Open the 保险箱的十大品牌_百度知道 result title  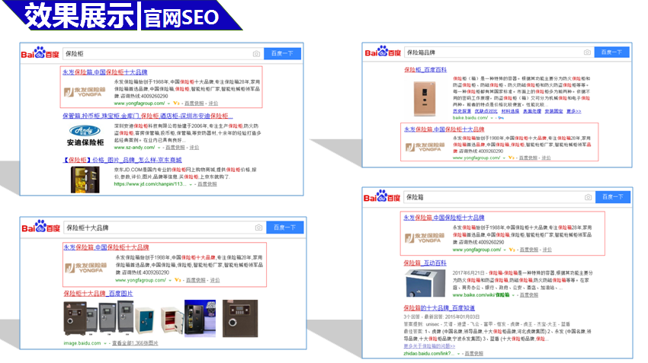[x=439, y=307]
